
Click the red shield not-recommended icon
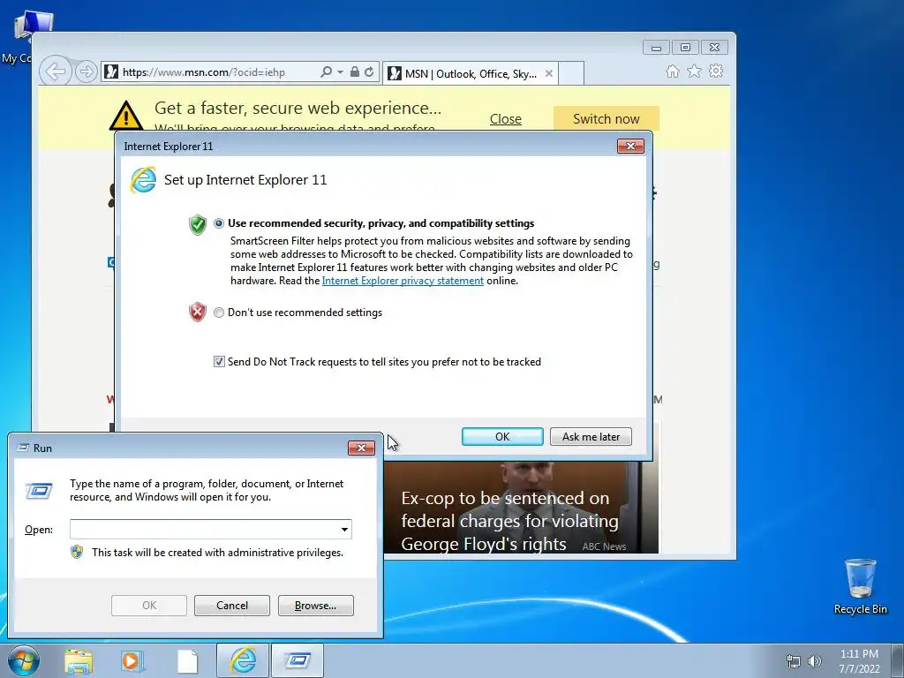tap(197, 312)
